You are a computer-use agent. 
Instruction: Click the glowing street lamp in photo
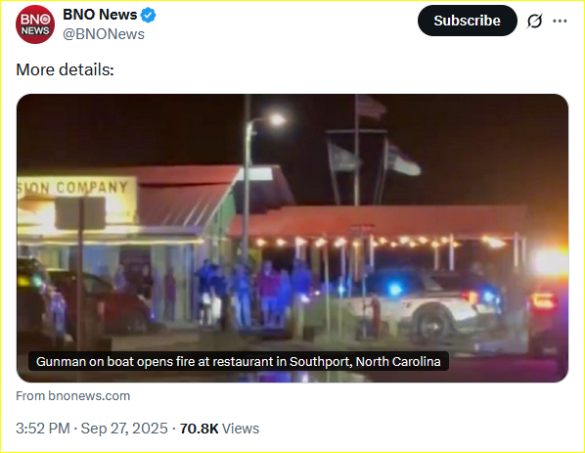(277, 119)
